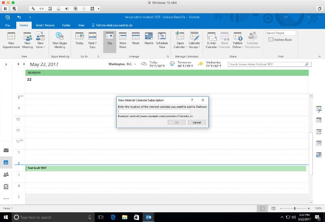Switch to Reading view in status bar
The height and width of the screenshot is (222, 325).
point(273,209)
